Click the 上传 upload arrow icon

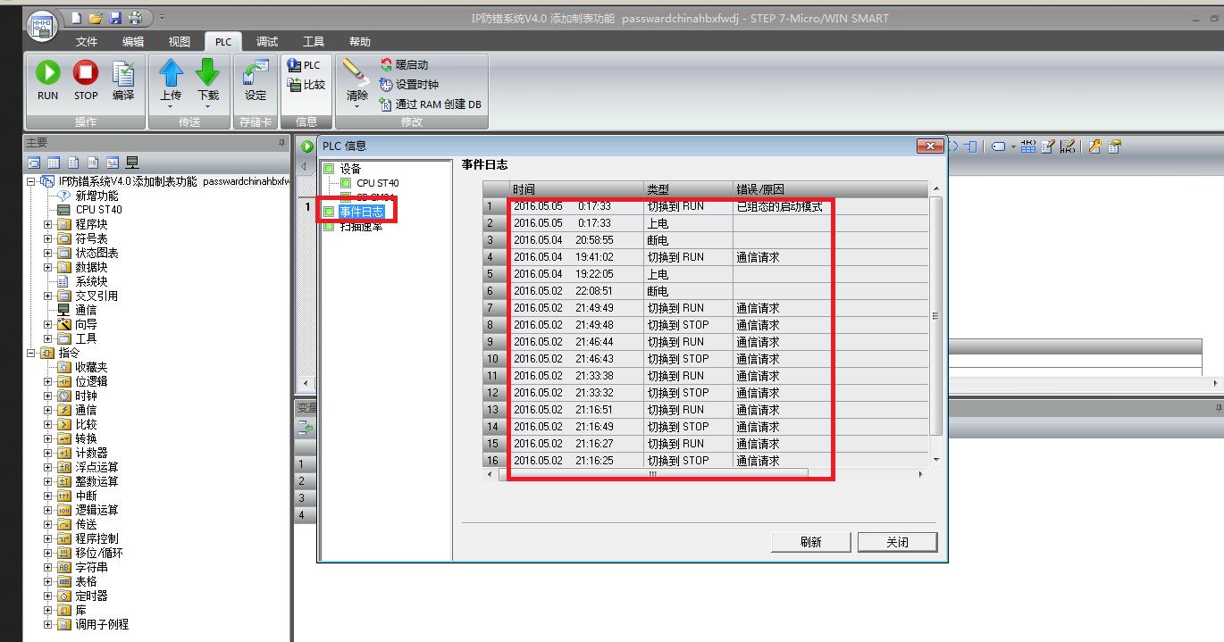[x=171, y=73]
